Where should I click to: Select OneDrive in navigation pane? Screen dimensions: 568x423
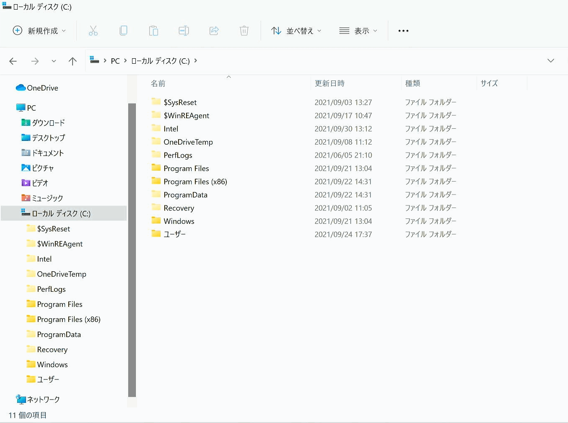click(x=37, y=88)
